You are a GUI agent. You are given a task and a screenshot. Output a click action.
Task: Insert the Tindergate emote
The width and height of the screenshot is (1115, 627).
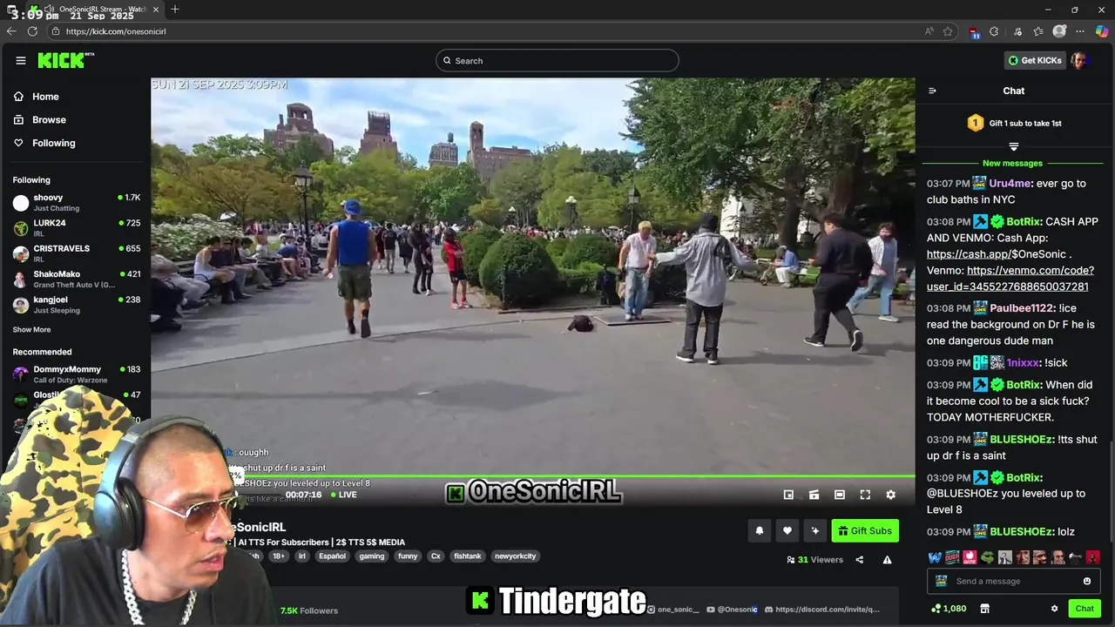pyautogui.click(x=970, y=557)
